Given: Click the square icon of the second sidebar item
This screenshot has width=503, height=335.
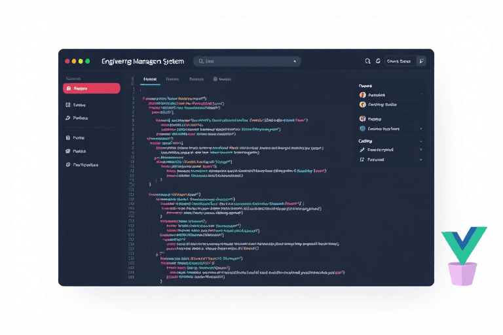Looking at the screenshot, I should point(68,105).
